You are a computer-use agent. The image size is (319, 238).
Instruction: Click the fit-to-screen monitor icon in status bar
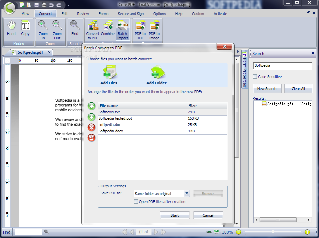(x=217, y=232)
